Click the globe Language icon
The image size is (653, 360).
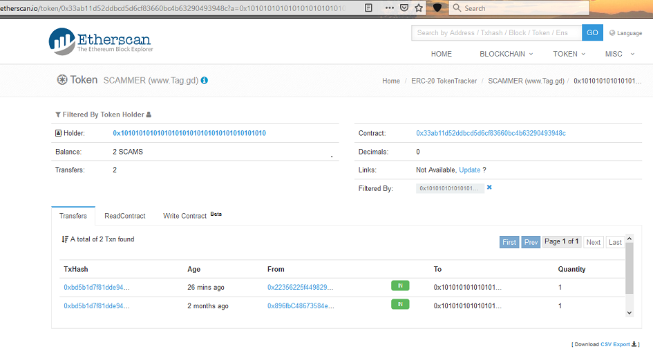click(612, 33)
